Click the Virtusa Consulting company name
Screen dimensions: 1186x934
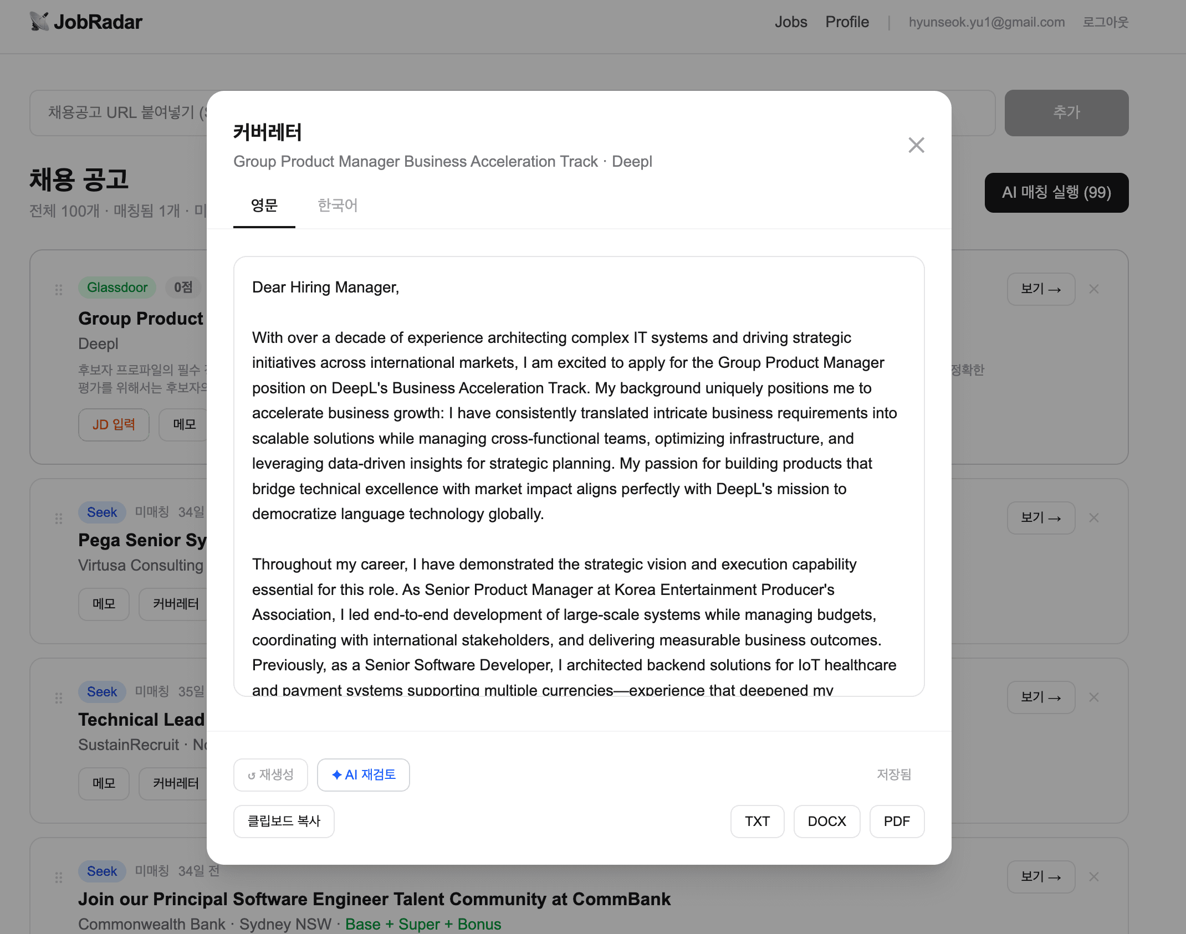tap(141, 566)
